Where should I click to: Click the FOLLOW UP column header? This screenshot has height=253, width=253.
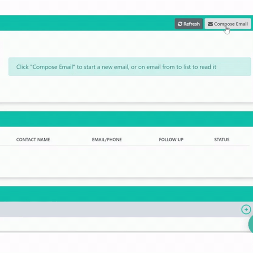171,140
